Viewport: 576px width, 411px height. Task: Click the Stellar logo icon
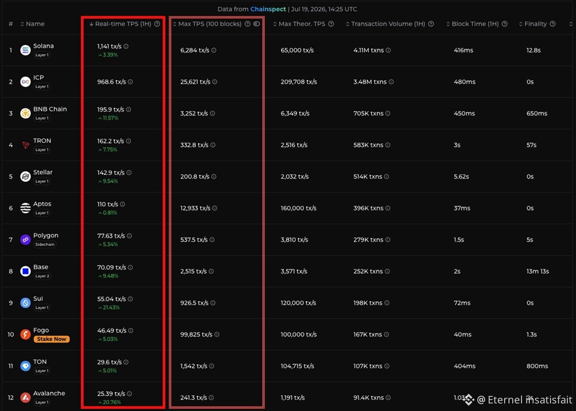click(x=26, y=177)
